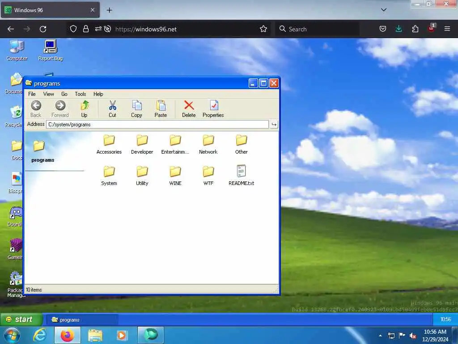This screenshot has width=458, height=344.
Task: Open the Help menu
Action: pyautogui.click(x=98, y=94)
